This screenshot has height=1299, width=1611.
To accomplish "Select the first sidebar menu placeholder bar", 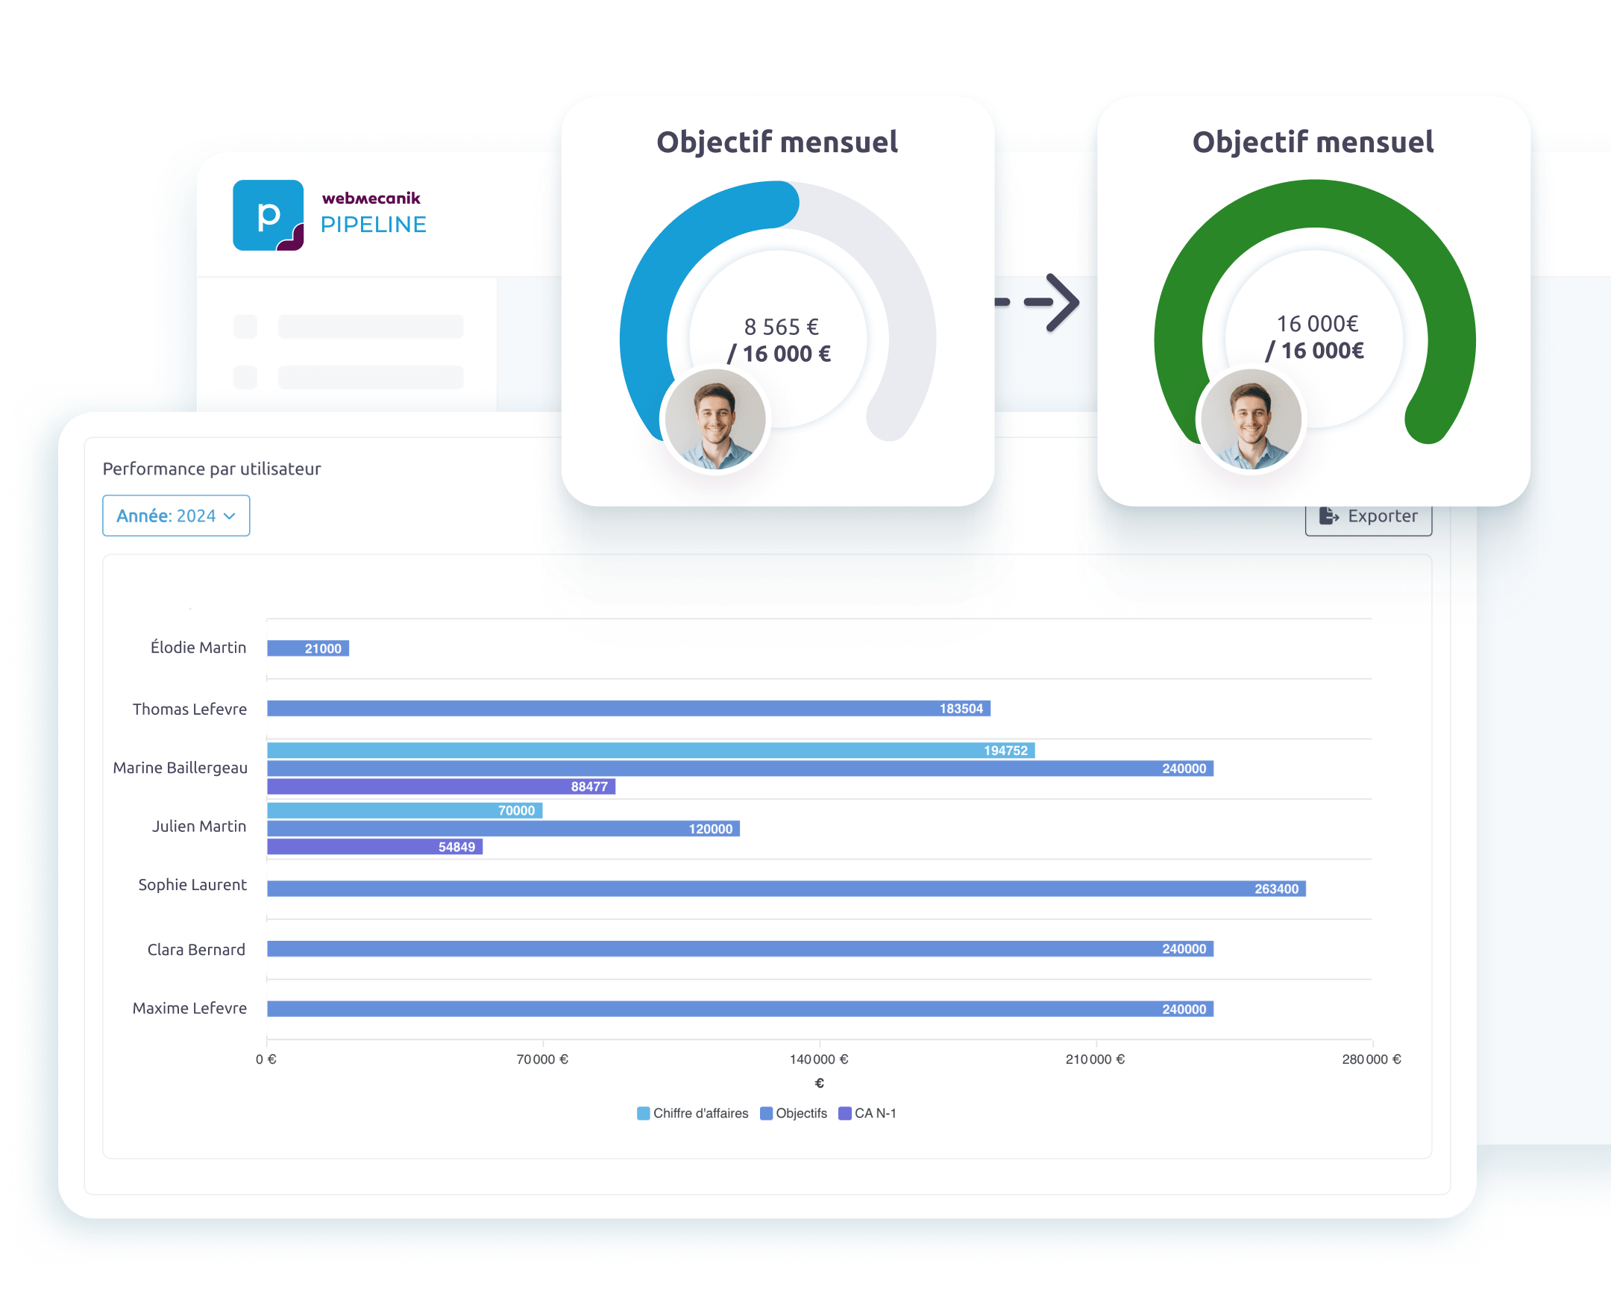I will point(370,326).
